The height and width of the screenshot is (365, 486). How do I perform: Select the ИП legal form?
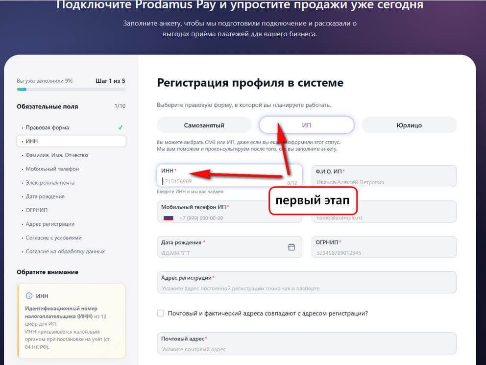pyautogui.click(x=307, y=125)
